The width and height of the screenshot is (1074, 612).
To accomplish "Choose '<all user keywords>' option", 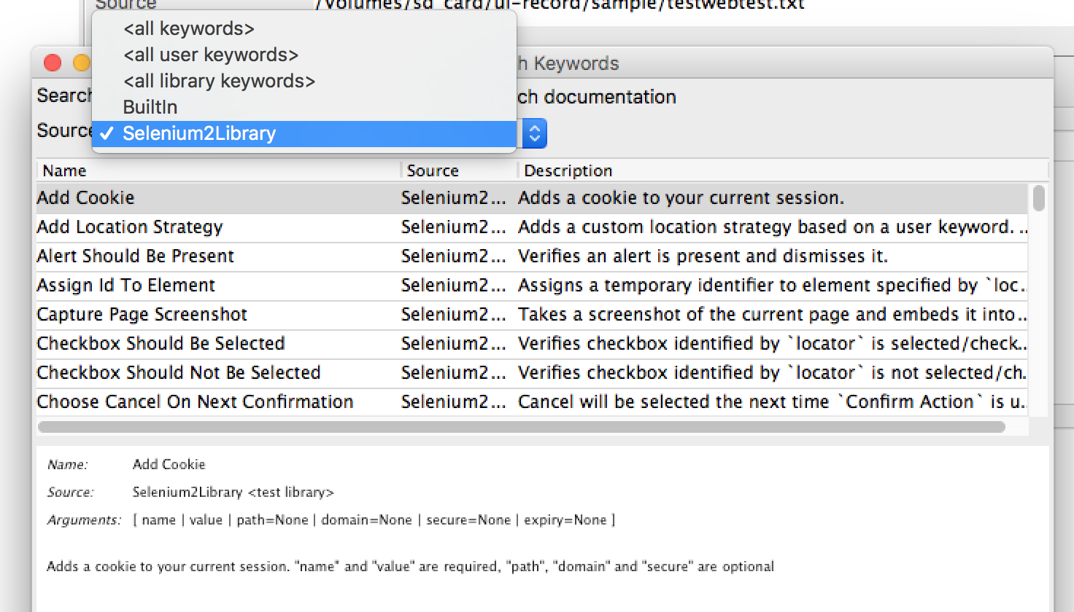I will 304,55.
